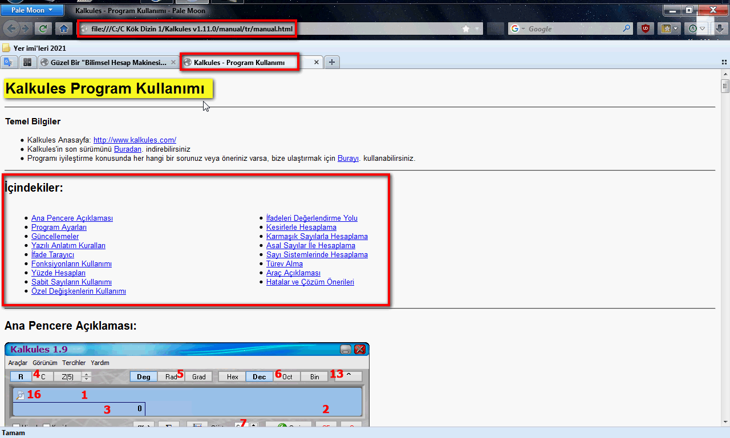Follow the Burayı contact link
The height and width of the screenshot is (438, 730).
(348, 158)
